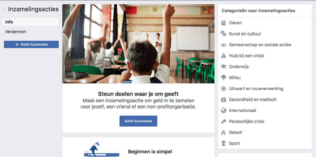Select the theater masks icon for Kunst en cultuur
Image resolution: width=316 pixels, height=157 pixels.
pos(223,34)
